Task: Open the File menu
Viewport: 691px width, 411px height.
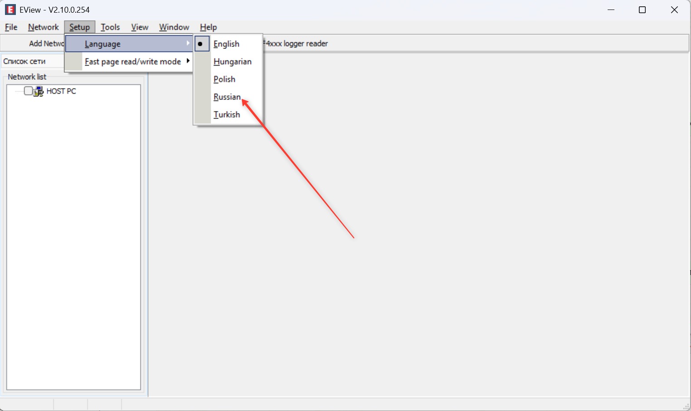Action: pyautogui.click(x=11, y=27)
